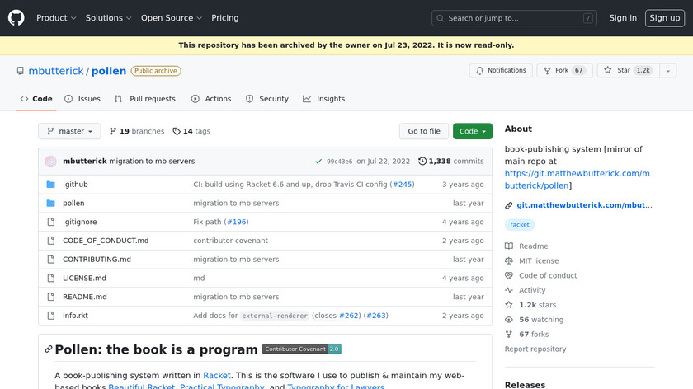Open issue #262 link
693x389 pixels.
coord(349,316)
